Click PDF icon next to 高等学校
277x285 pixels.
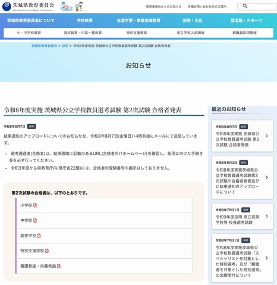39,236
